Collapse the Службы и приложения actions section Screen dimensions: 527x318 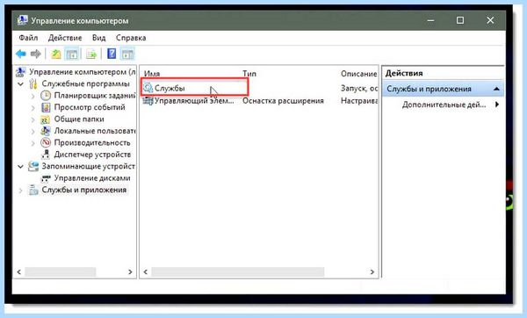point(496,89)
